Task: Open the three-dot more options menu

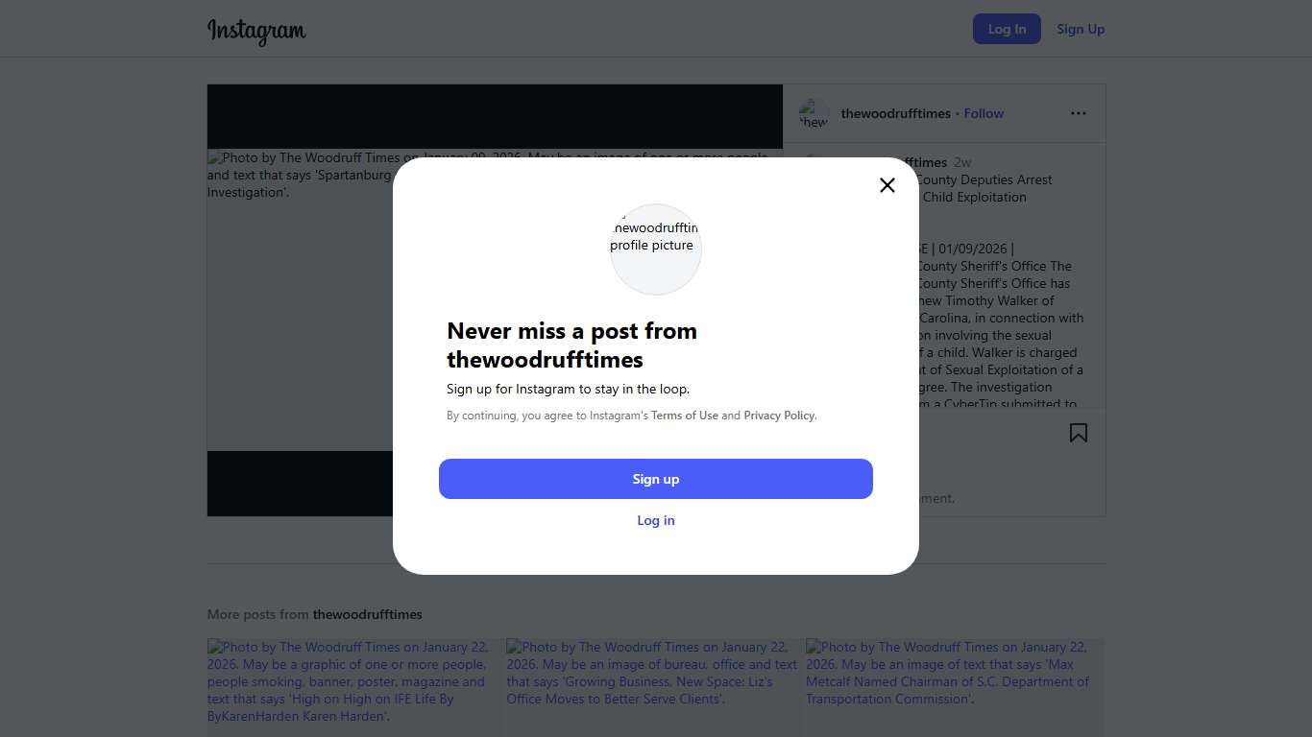Action: point(1079,113)
